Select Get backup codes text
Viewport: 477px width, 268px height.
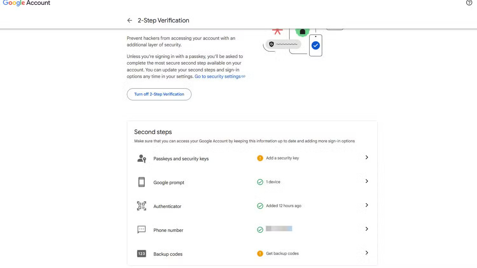[282, 253]
